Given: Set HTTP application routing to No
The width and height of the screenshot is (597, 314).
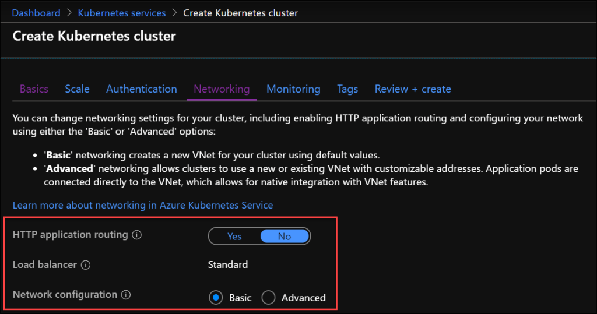Looking at the screenshot, I should [285, 236].
